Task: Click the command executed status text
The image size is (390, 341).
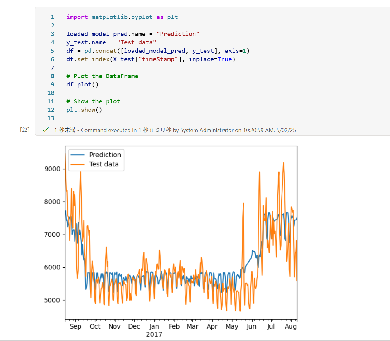Action: click(175, 130)
